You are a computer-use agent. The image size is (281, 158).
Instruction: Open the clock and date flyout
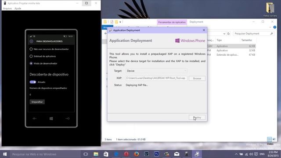pos(273,154)
